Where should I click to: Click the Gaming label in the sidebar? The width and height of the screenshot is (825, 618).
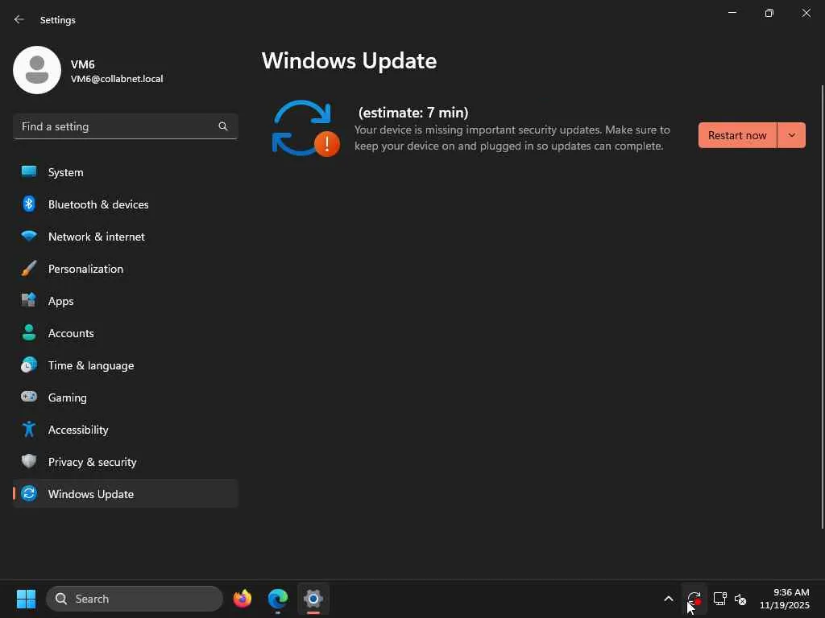tap(68, 398)
